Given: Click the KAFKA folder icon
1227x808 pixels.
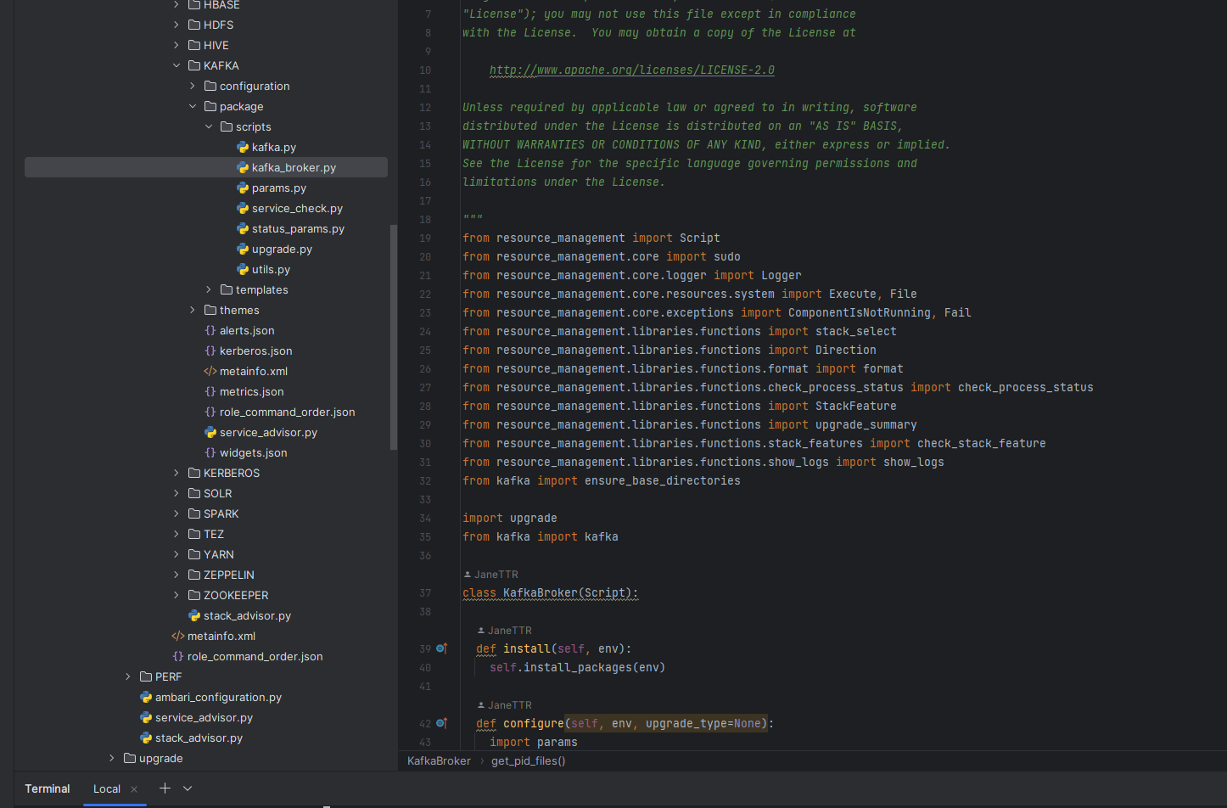Looking at the screenshot, I should click(194, 65).
